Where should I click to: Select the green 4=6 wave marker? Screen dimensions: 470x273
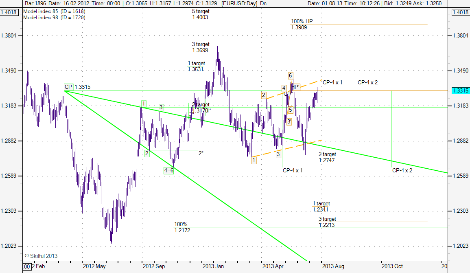pos(169,170)
